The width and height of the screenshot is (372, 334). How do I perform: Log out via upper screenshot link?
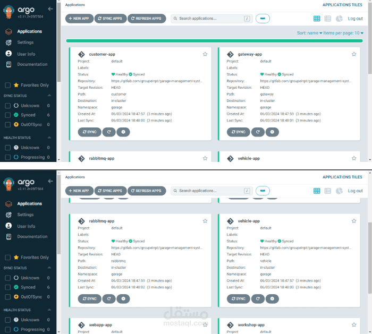point(355,19)
